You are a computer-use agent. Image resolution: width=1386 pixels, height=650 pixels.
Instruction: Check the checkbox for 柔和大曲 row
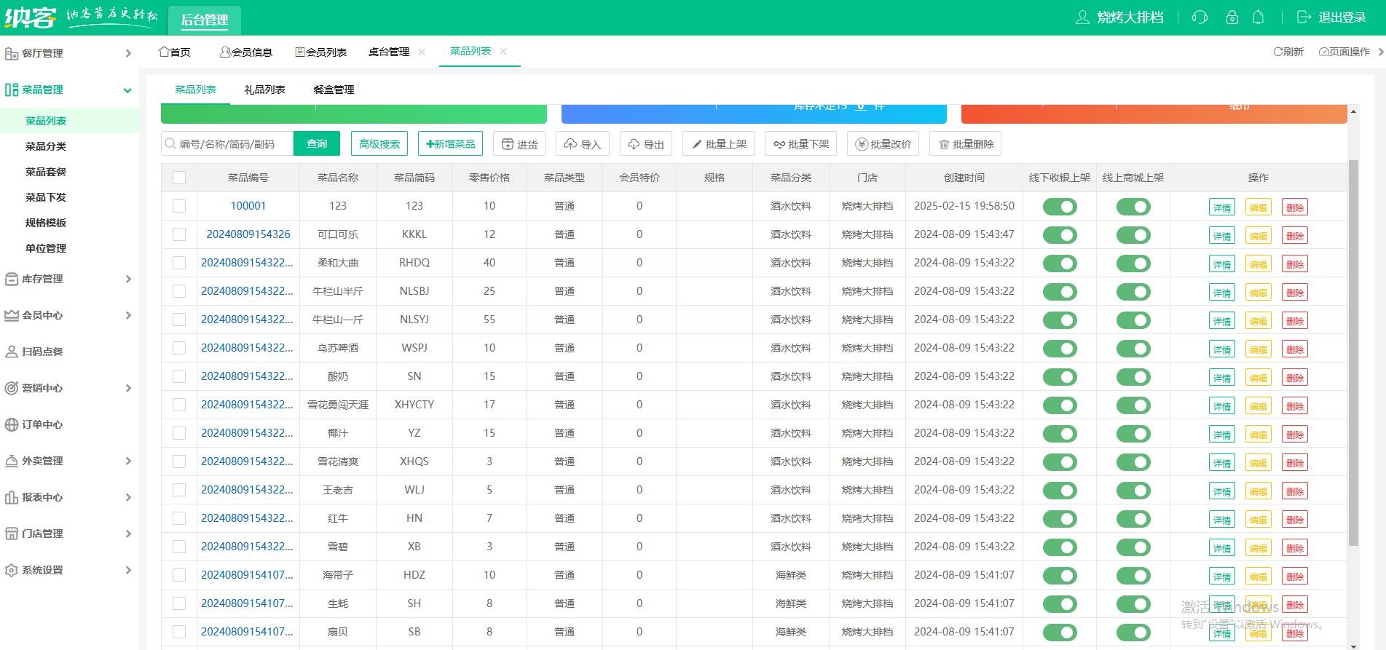point(179,263)
